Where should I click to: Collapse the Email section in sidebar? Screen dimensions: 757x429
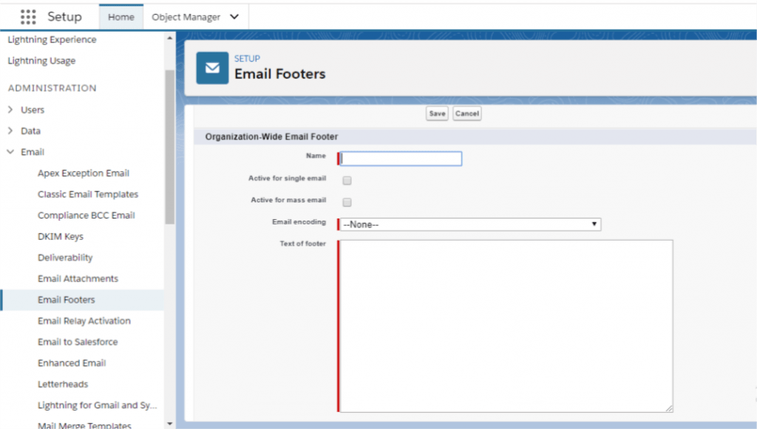tap(12, 152)
